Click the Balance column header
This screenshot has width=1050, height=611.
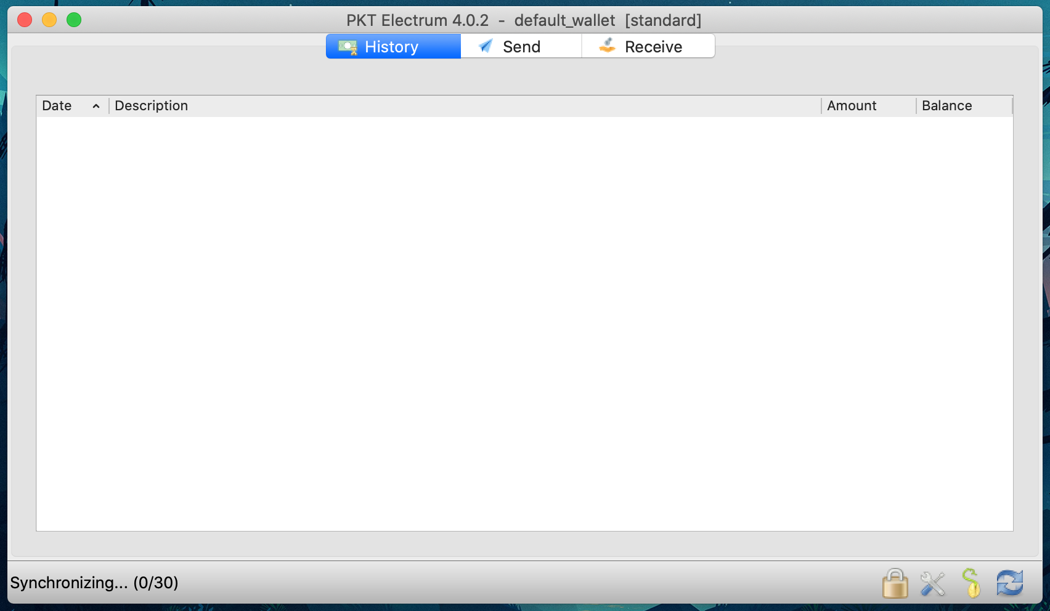pyautogui.click(x=946, y=106)
